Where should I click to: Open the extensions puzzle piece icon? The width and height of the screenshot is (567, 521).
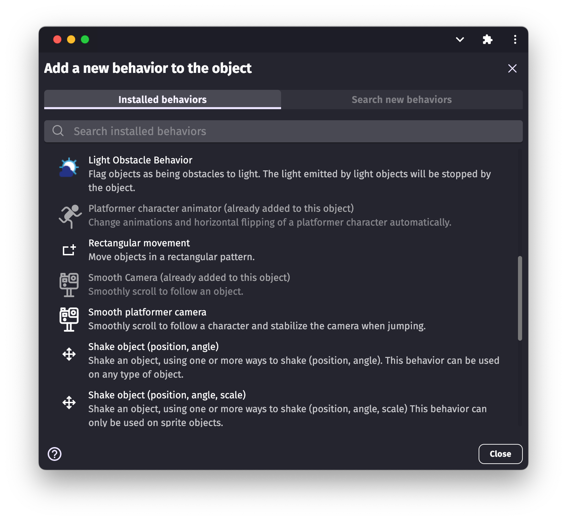(x=487, y=39)
